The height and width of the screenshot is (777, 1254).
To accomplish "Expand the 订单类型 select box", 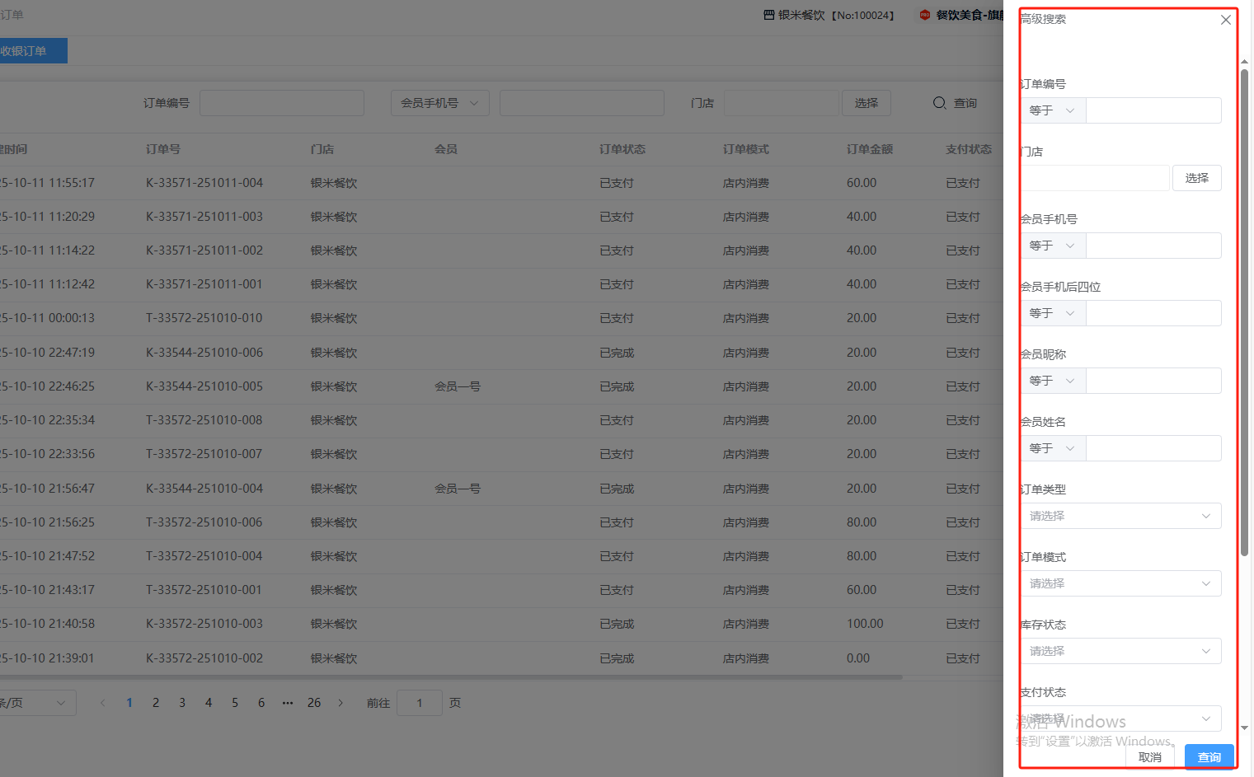I will coord(1120,516).
